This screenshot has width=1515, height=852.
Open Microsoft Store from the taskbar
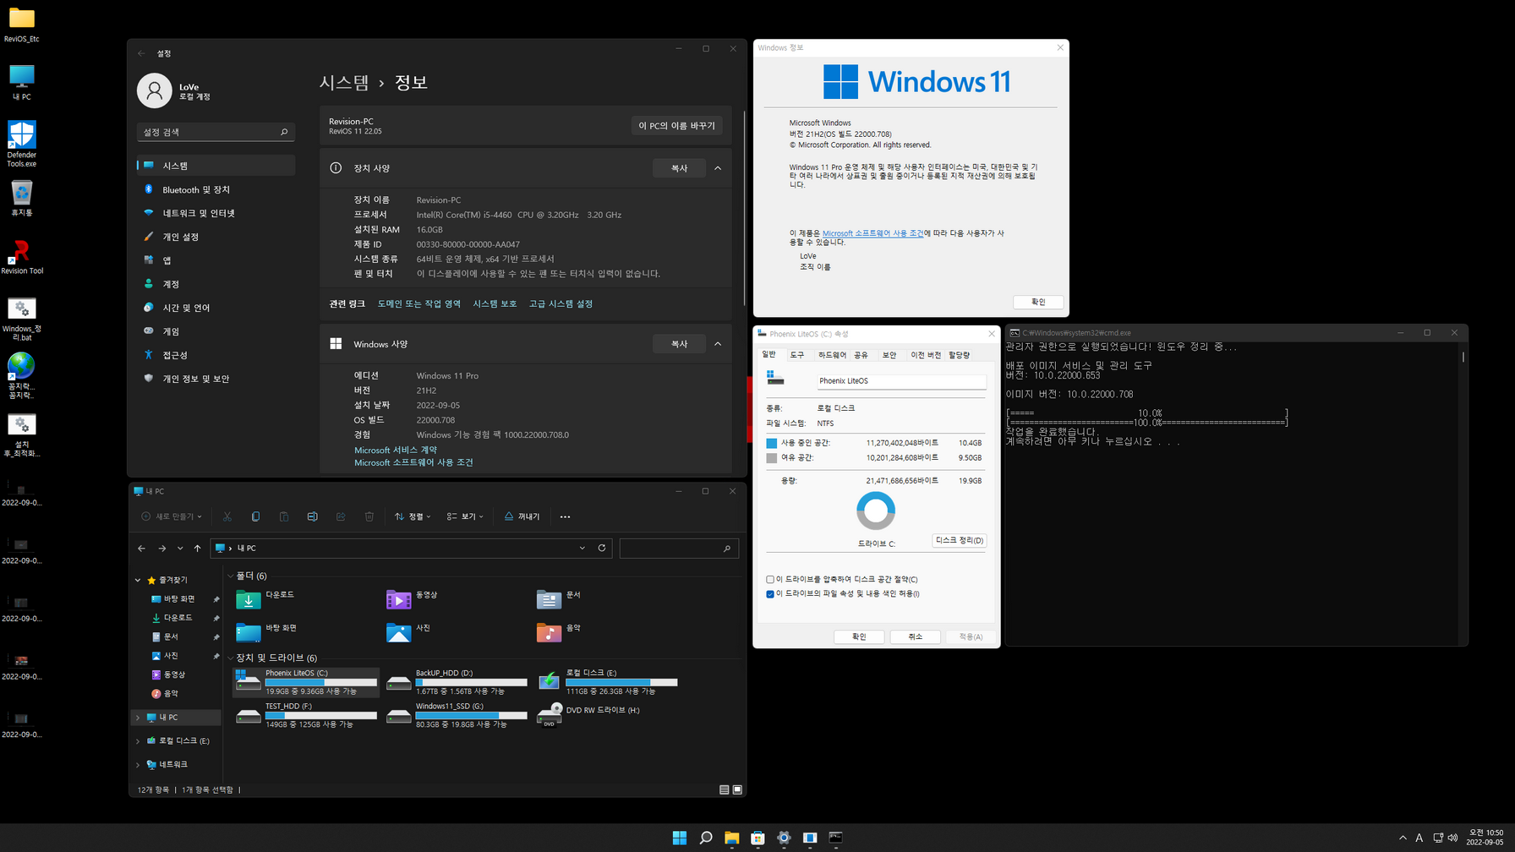tap(757, 838)
